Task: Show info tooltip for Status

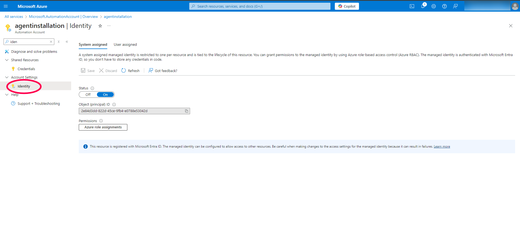Action: point(92,88)
